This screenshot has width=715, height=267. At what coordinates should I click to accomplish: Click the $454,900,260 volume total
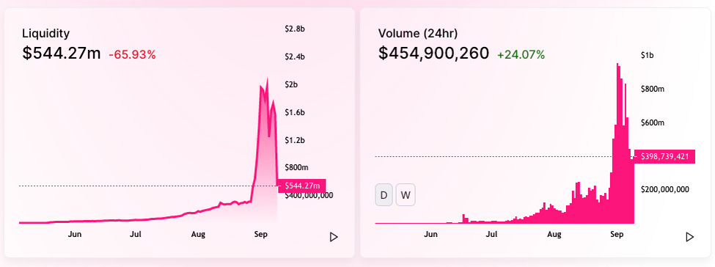pyautogui.click(x=433, y=54)
